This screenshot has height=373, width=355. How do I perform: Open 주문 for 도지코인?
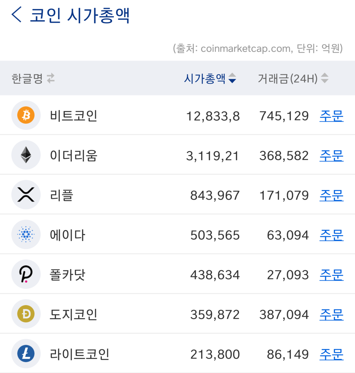pos(331,314)
